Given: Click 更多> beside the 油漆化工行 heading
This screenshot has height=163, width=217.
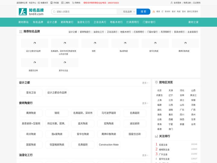Looking at the screenshot, I should pyautogui.click(x=145, y=155).
